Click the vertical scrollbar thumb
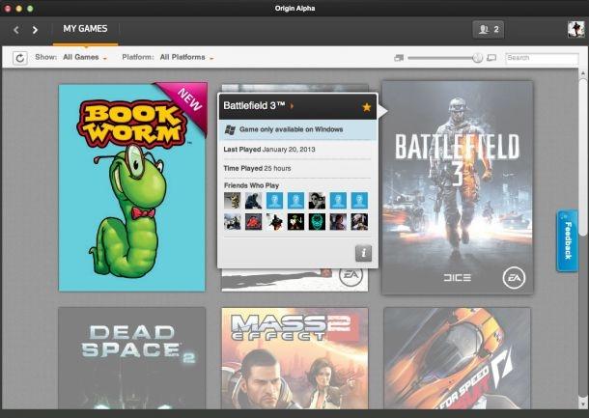589x418 pixels. (x=582, y=157)
